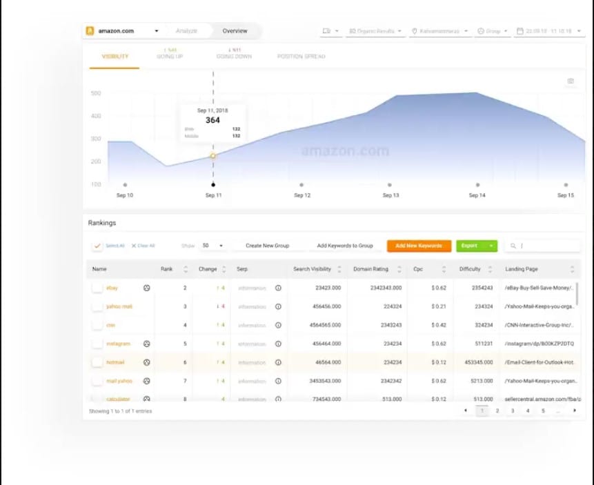Sort by Change column arrows

click(224, 269)
